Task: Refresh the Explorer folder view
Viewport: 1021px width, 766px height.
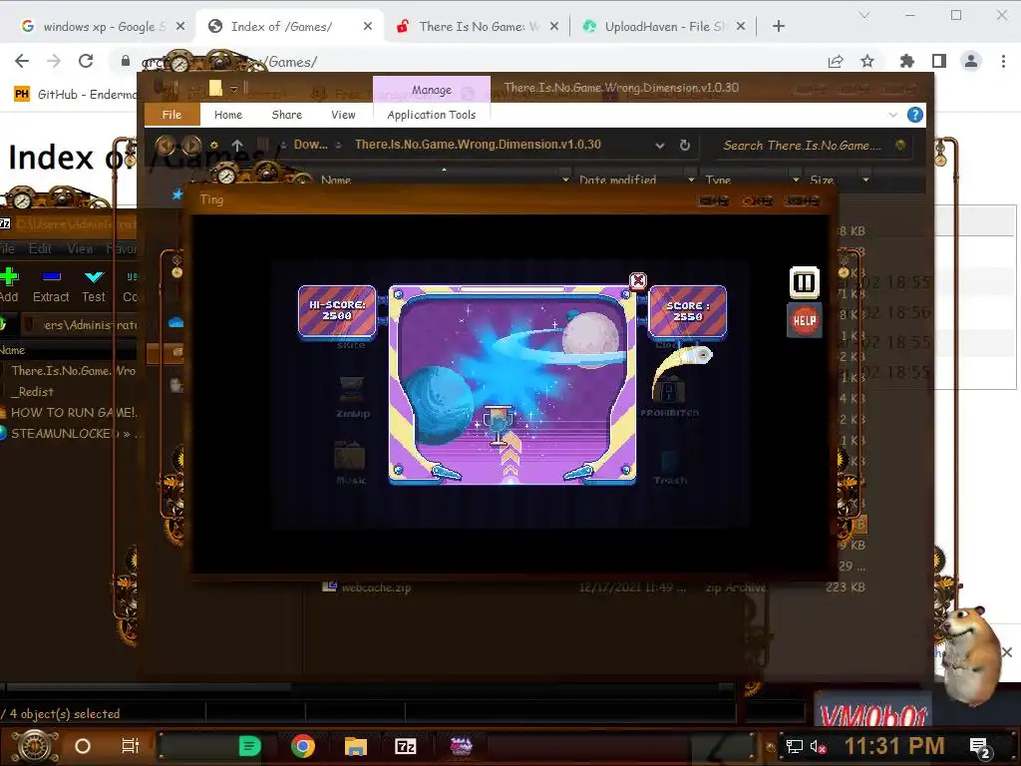Action: click(x=684, y=146)
